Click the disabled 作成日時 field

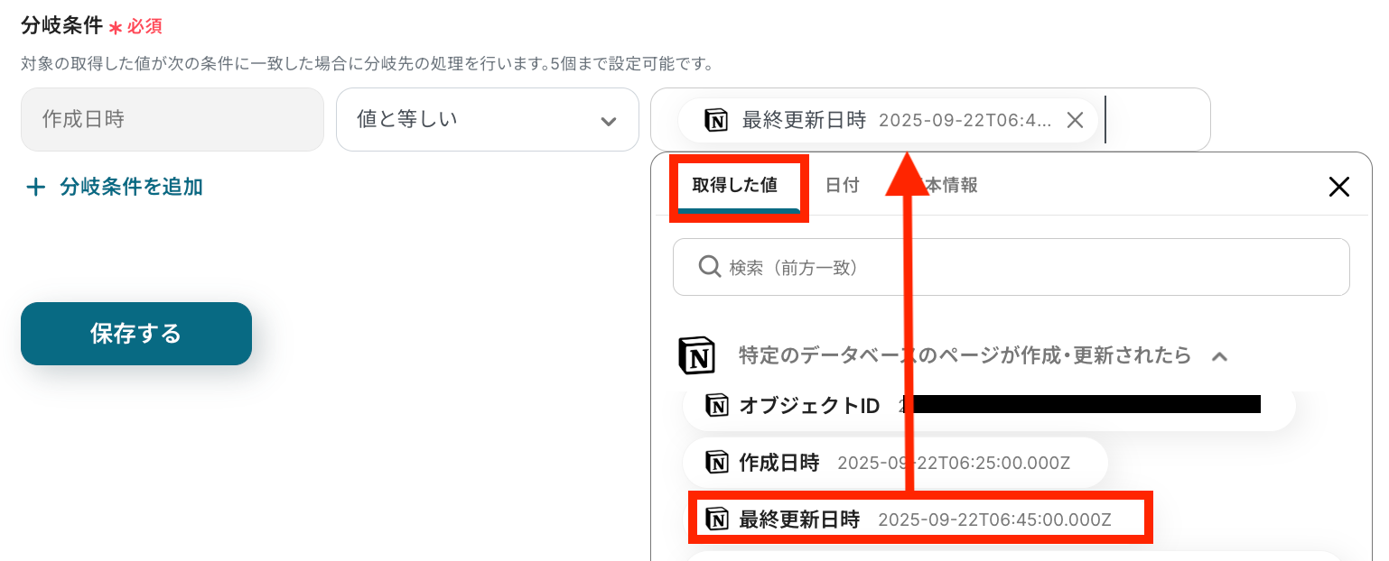point(172,119)
